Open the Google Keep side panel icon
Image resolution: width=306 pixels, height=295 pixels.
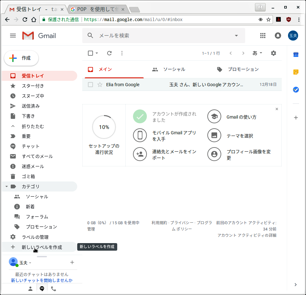click(296, 72)
